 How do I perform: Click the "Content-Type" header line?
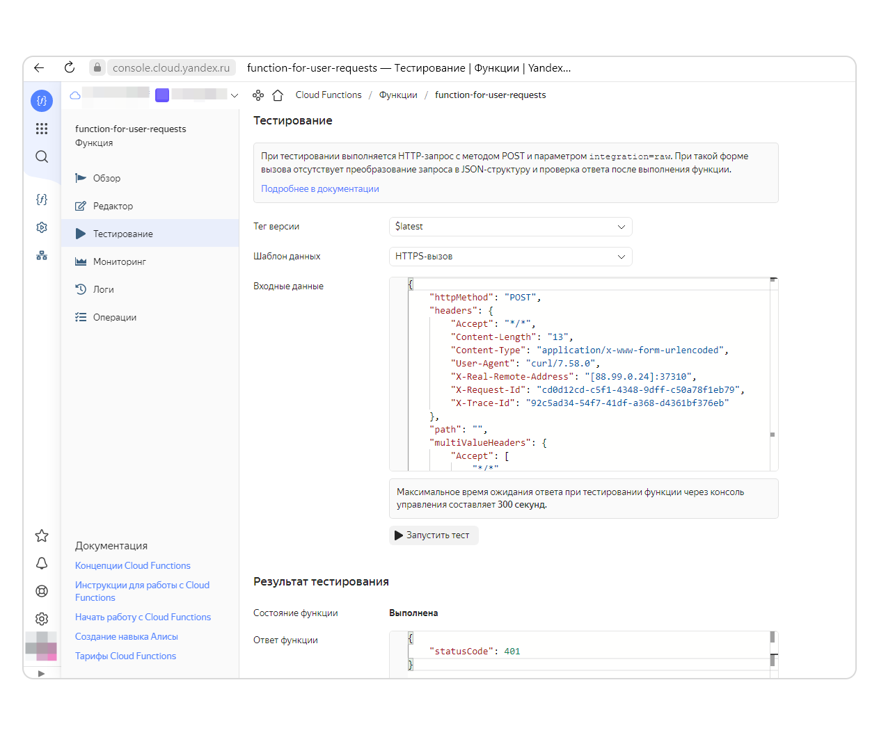tap(589, 350)
